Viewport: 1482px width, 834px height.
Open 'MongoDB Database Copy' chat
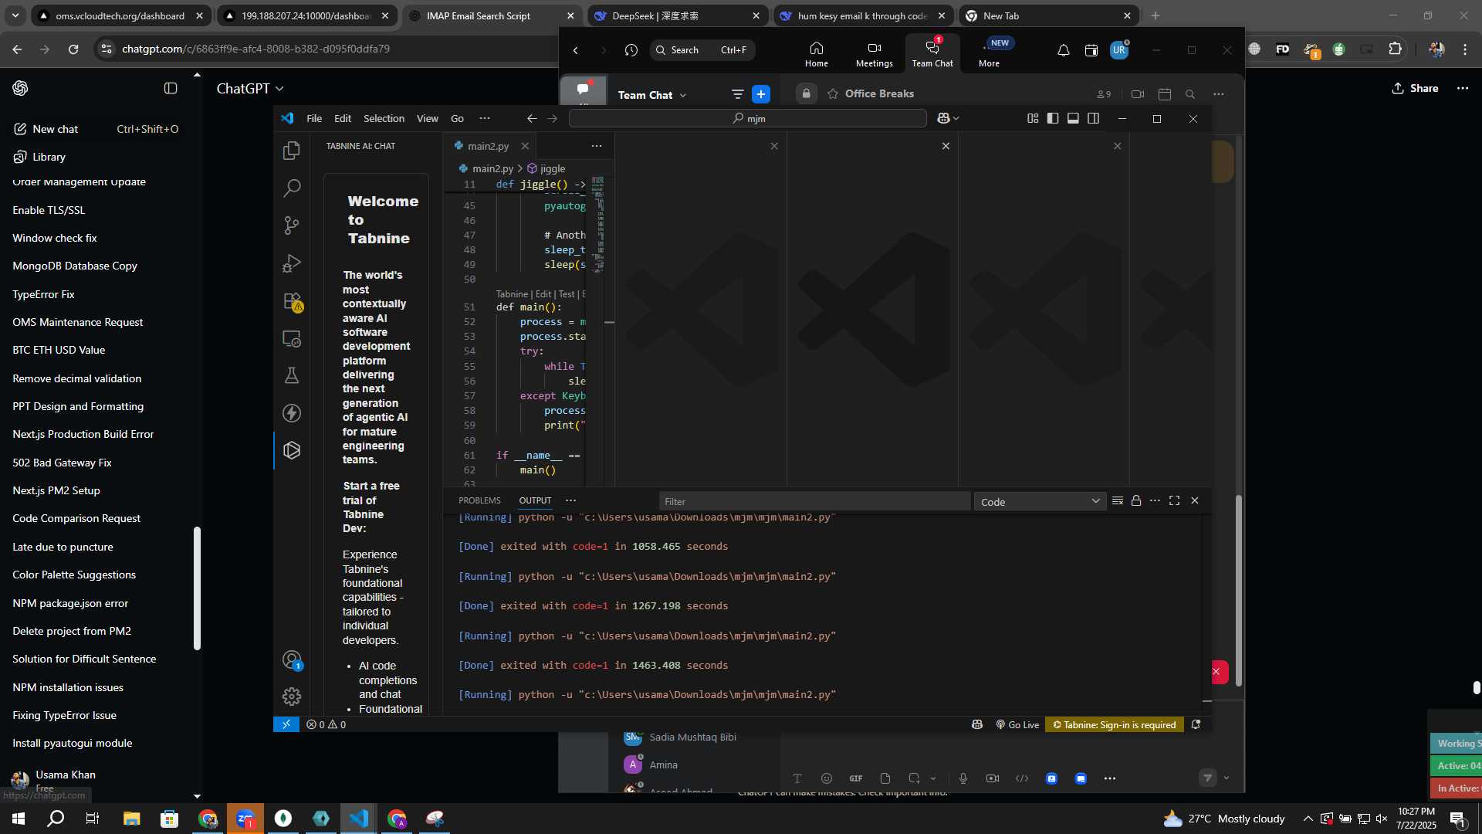[75, 266]
